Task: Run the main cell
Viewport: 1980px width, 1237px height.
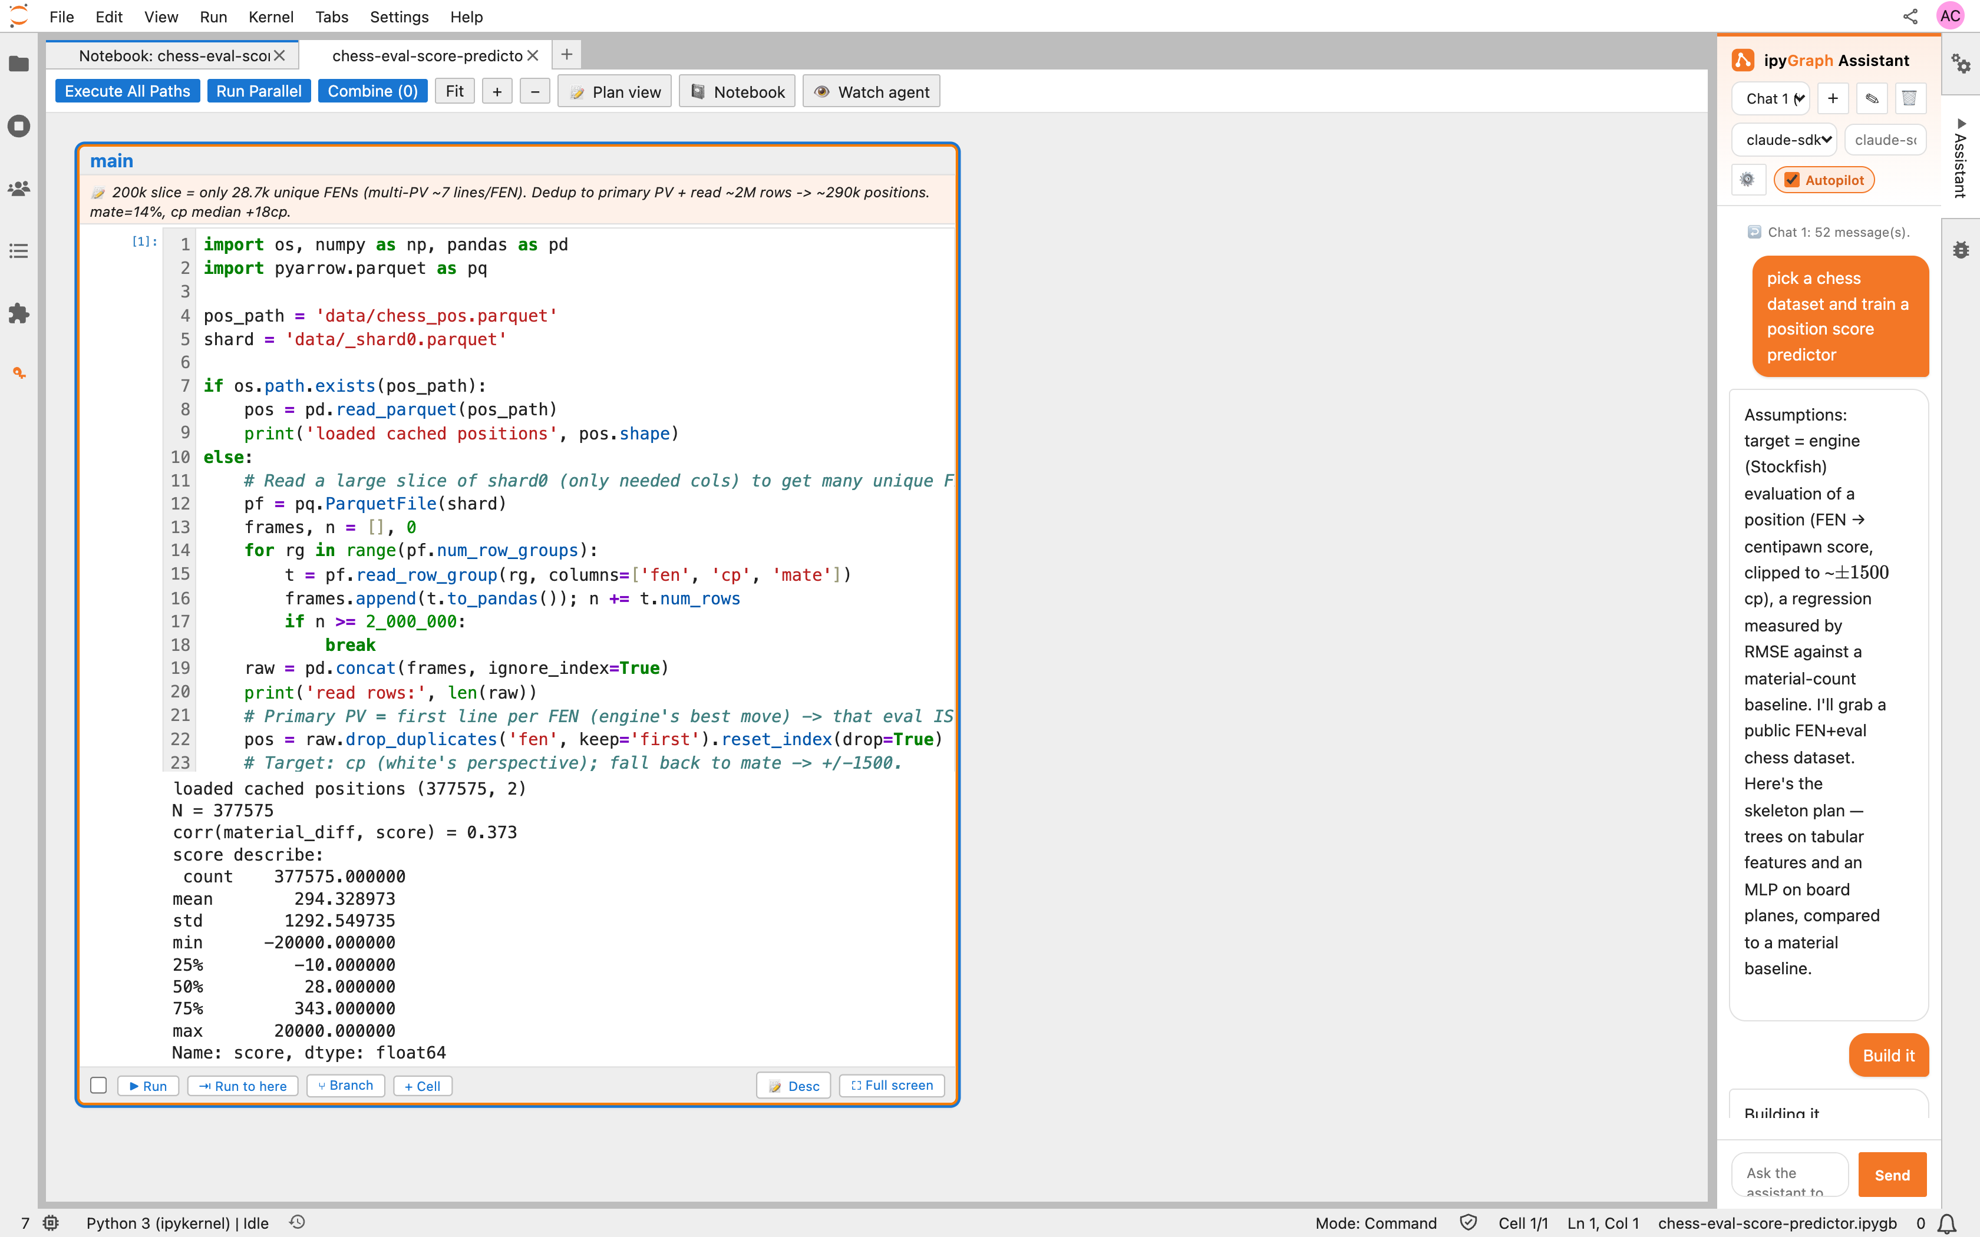Action: (148, 1086)
